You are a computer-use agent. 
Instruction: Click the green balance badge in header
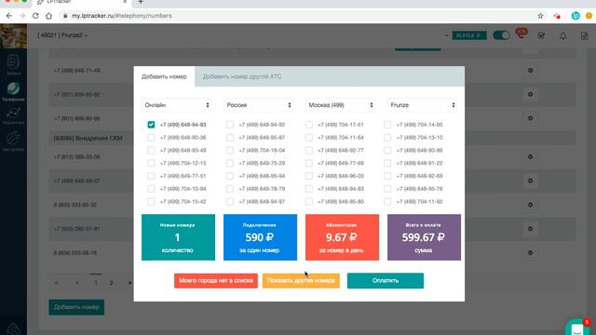click(469, 35)
